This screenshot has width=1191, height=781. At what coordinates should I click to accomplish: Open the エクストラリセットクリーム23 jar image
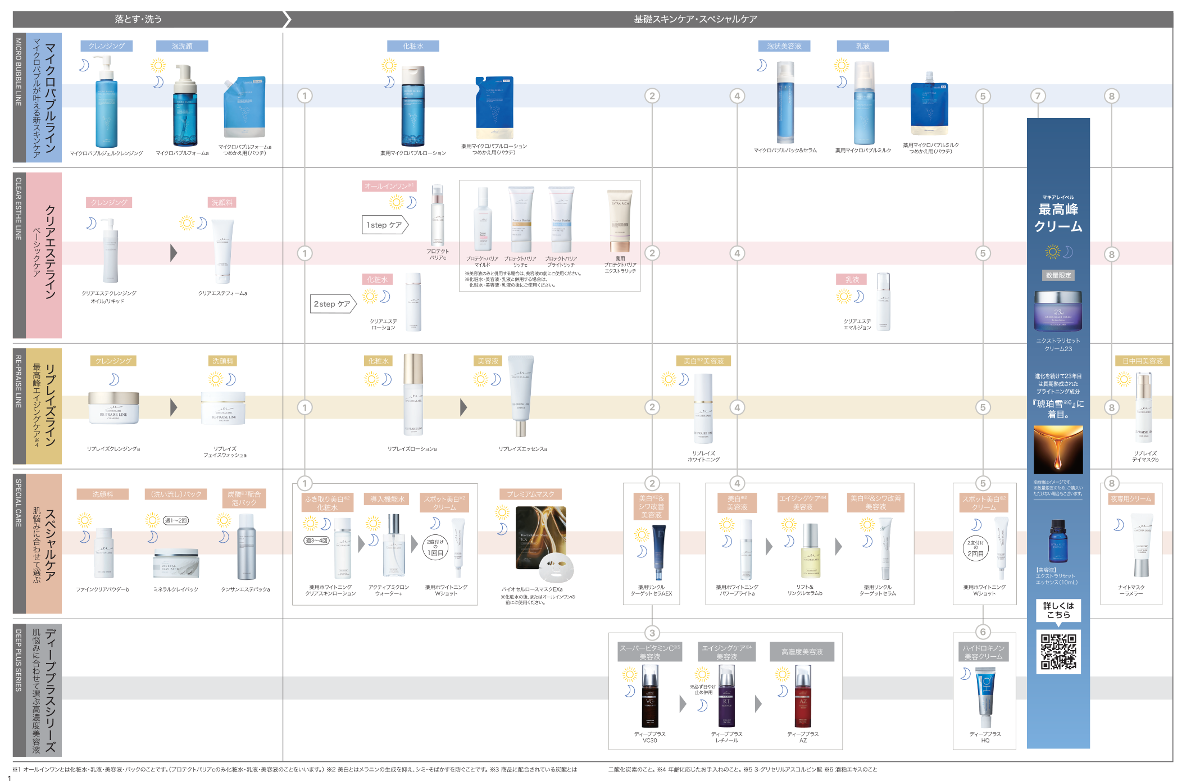pos(1058,311)
